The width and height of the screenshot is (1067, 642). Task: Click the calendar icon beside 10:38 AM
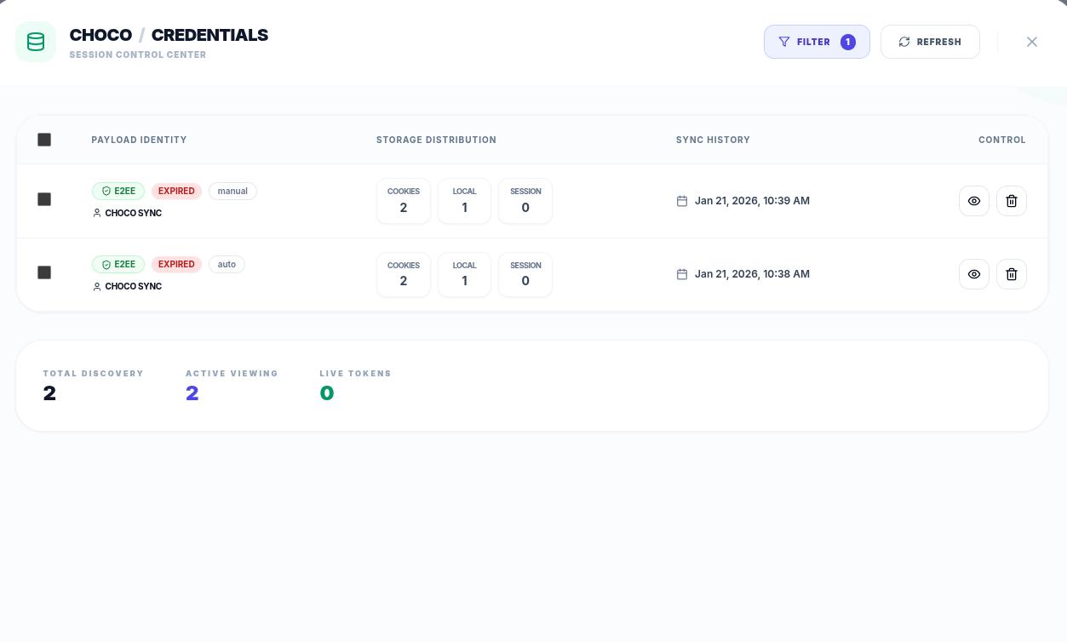tap(681, 274)
